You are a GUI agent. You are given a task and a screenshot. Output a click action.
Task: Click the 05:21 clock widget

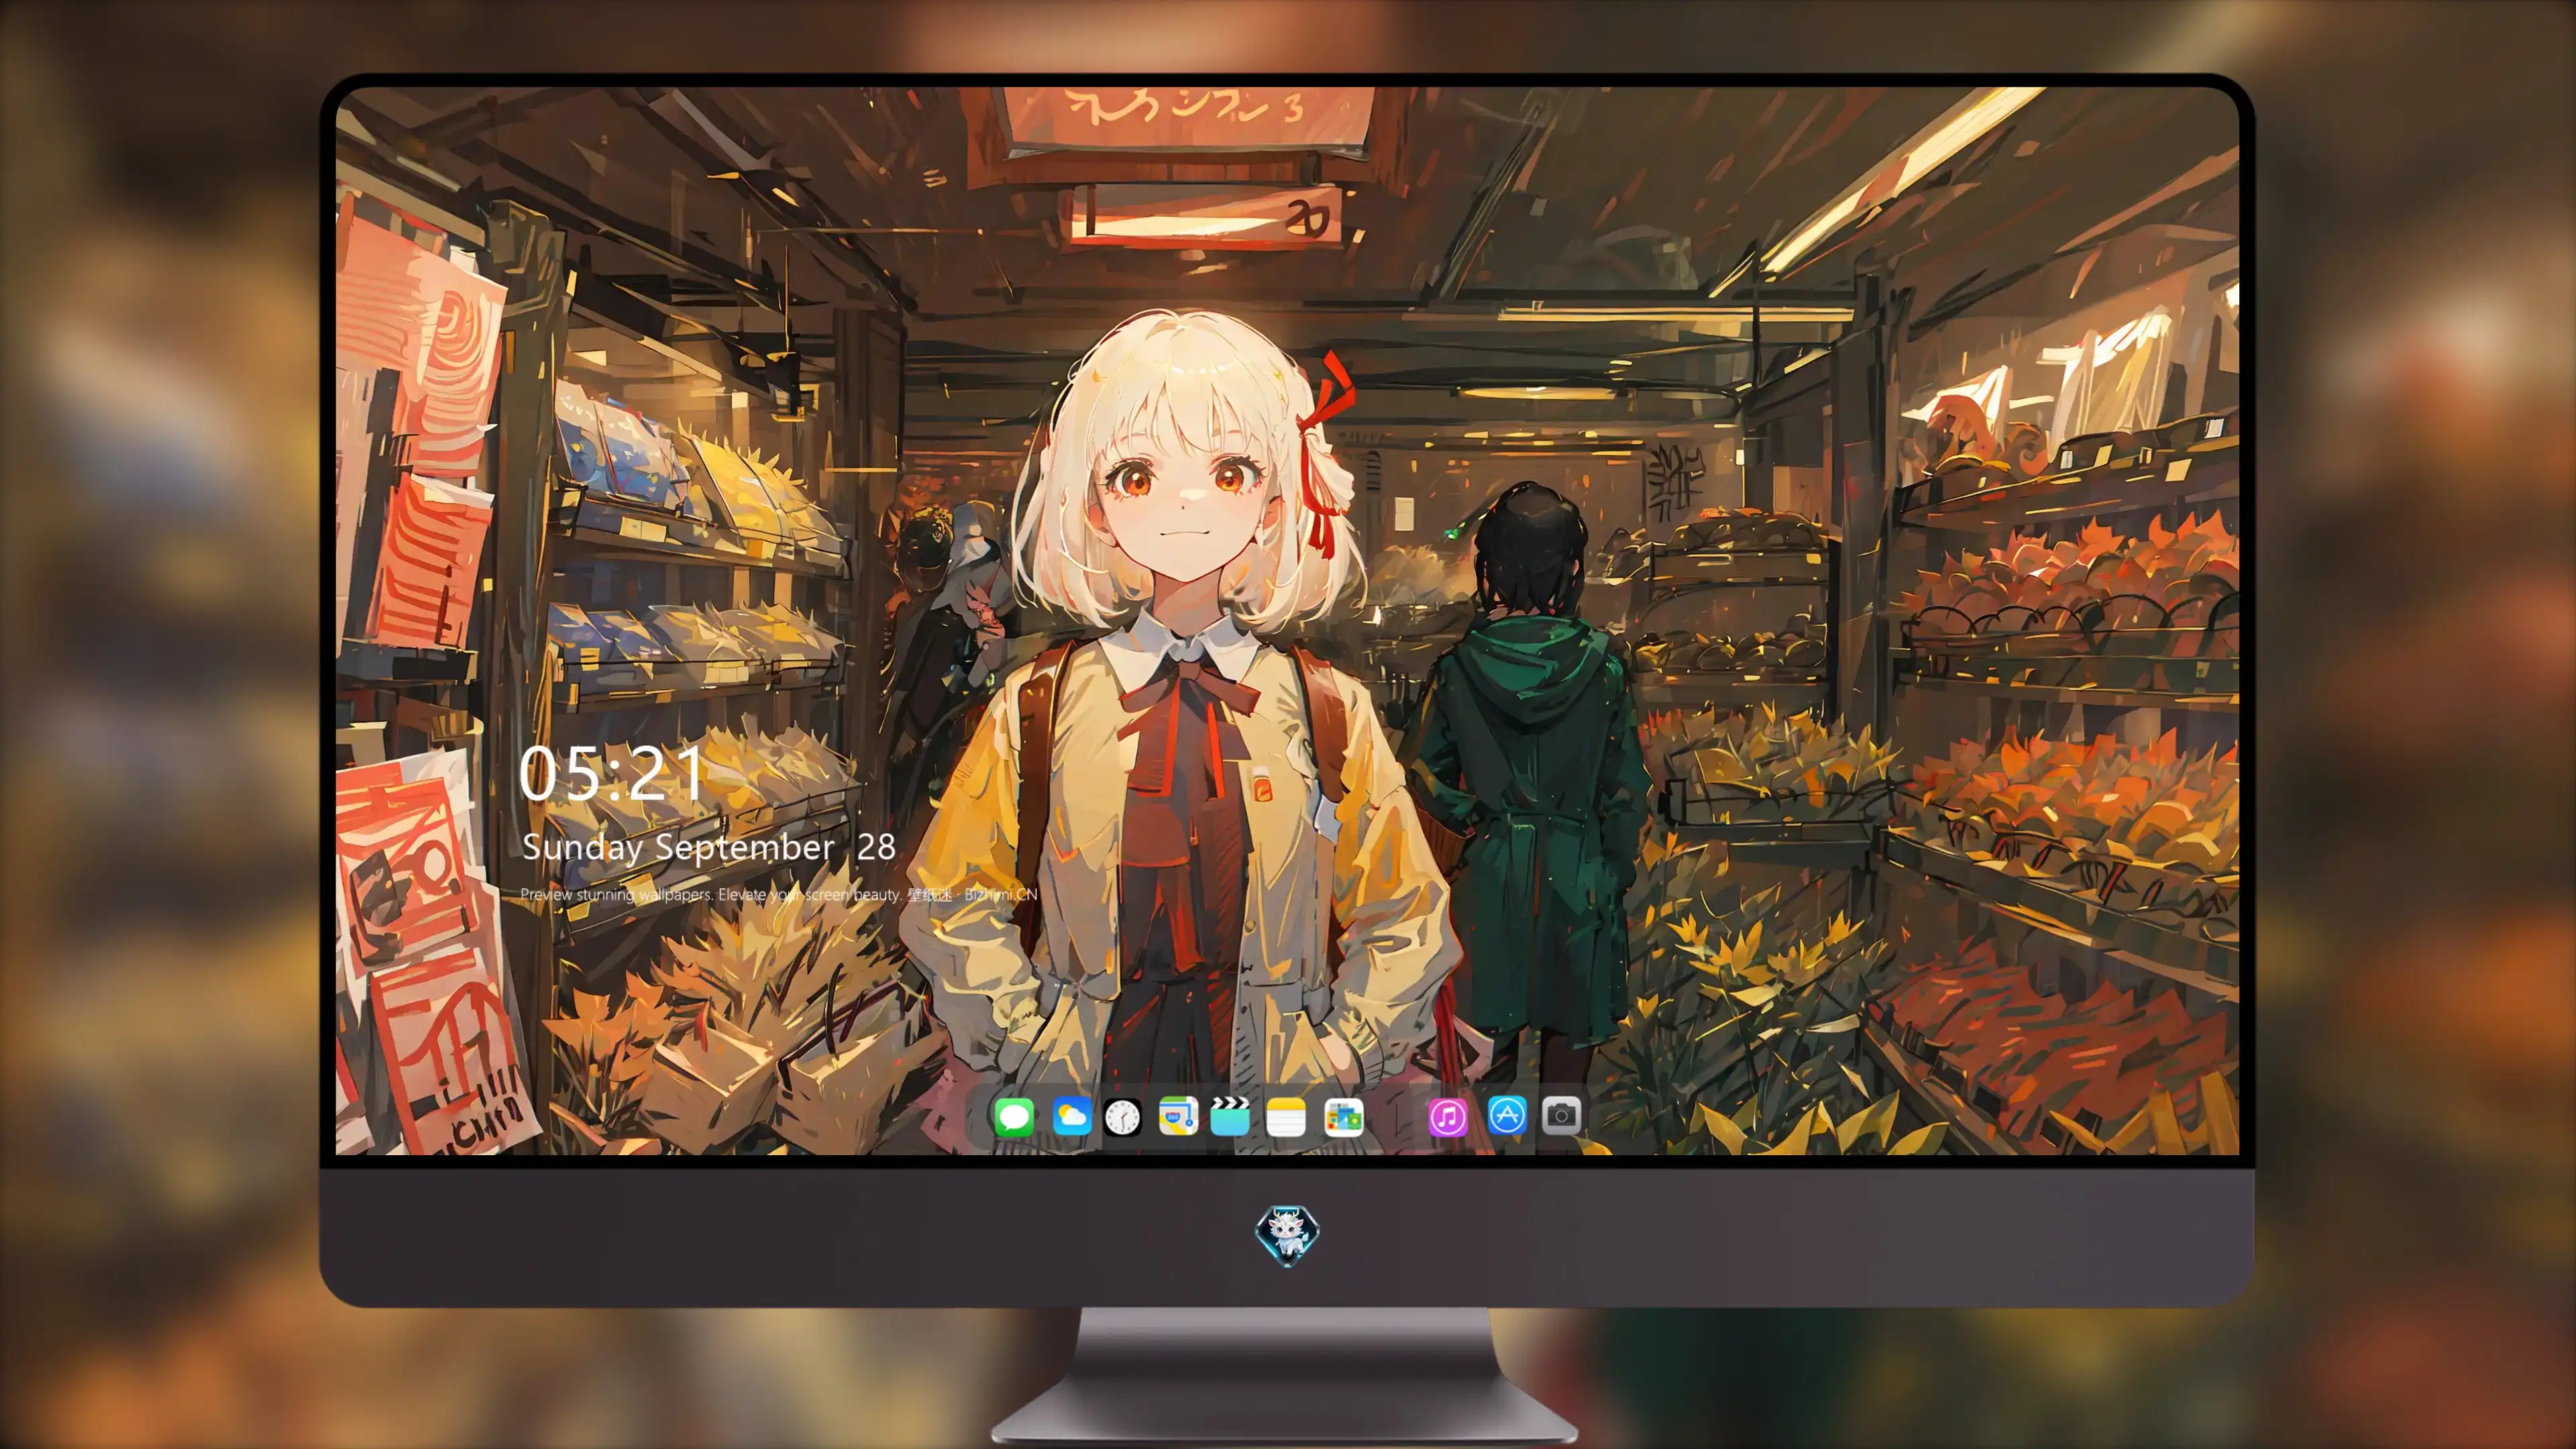611,774
